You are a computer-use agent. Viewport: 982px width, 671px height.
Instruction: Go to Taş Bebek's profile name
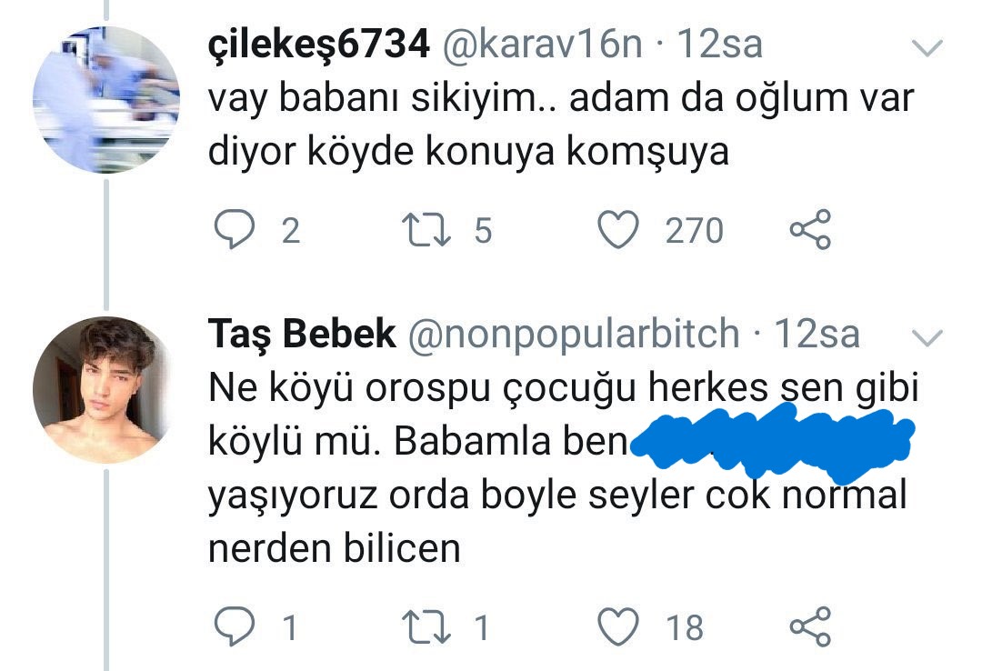(302, 335)
